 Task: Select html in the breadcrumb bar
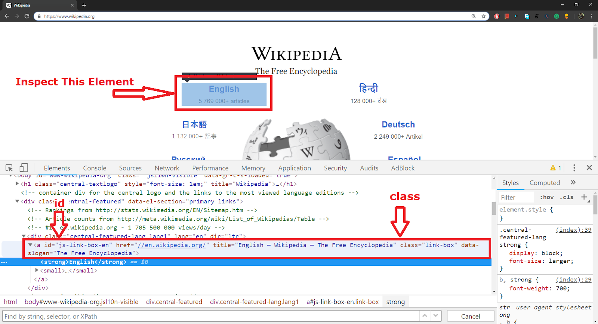[10, 302]
